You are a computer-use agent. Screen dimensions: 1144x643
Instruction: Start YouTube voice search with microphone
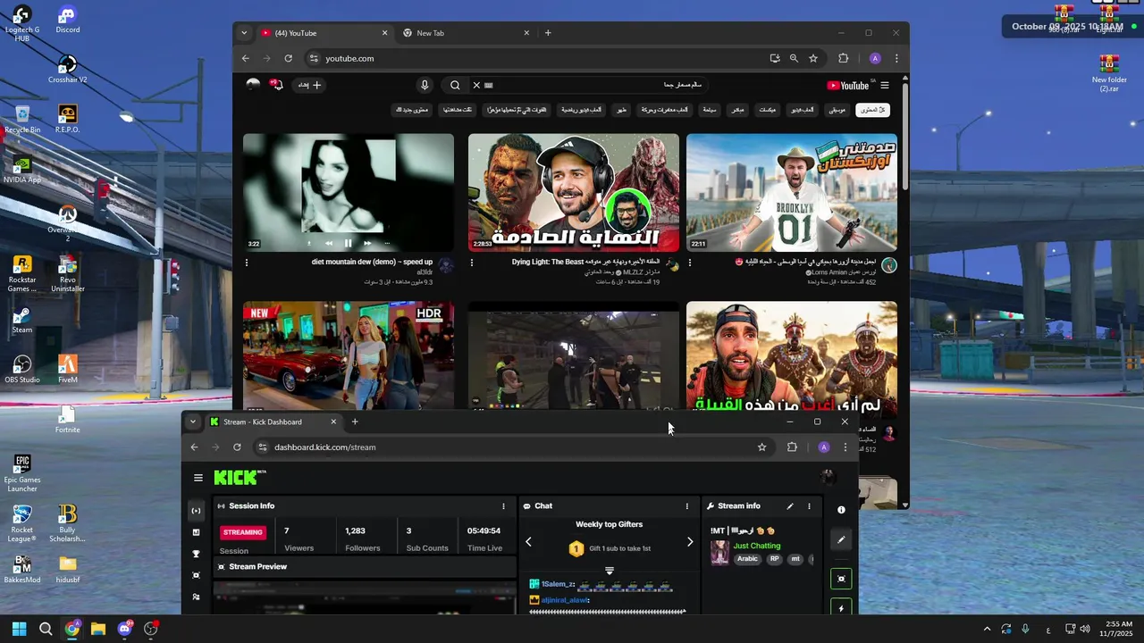pos(425,85)
